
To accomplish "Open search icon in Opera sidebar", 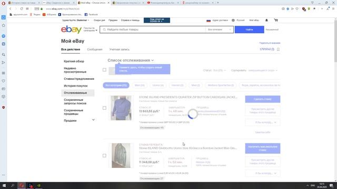I will [x=4, y=55].
